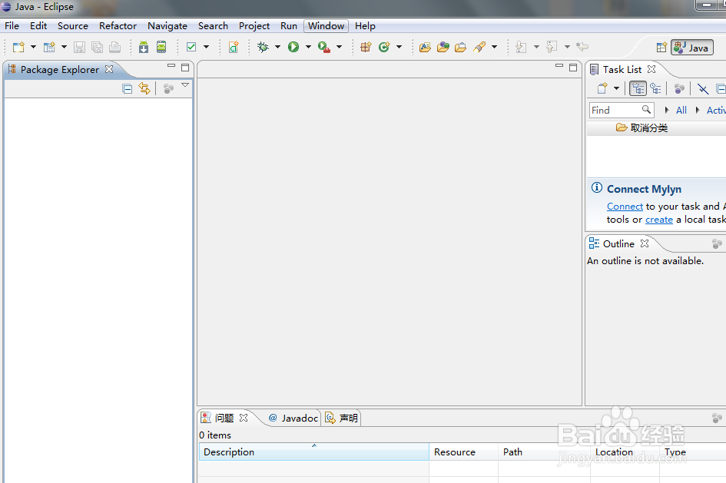Open the Android Virtual Device Manager icon
This screenshot has height=483, width=726.
pos(161,47)
